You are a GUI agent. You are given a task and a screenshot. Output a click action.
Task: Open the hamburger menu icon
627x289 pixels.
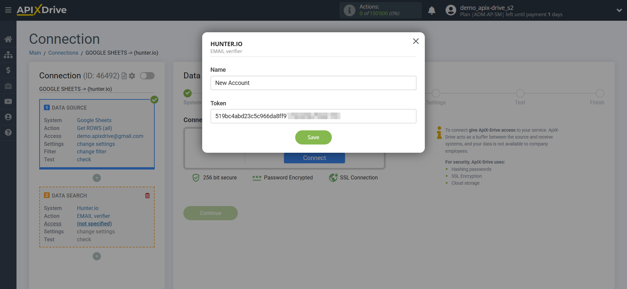(8, 10)
